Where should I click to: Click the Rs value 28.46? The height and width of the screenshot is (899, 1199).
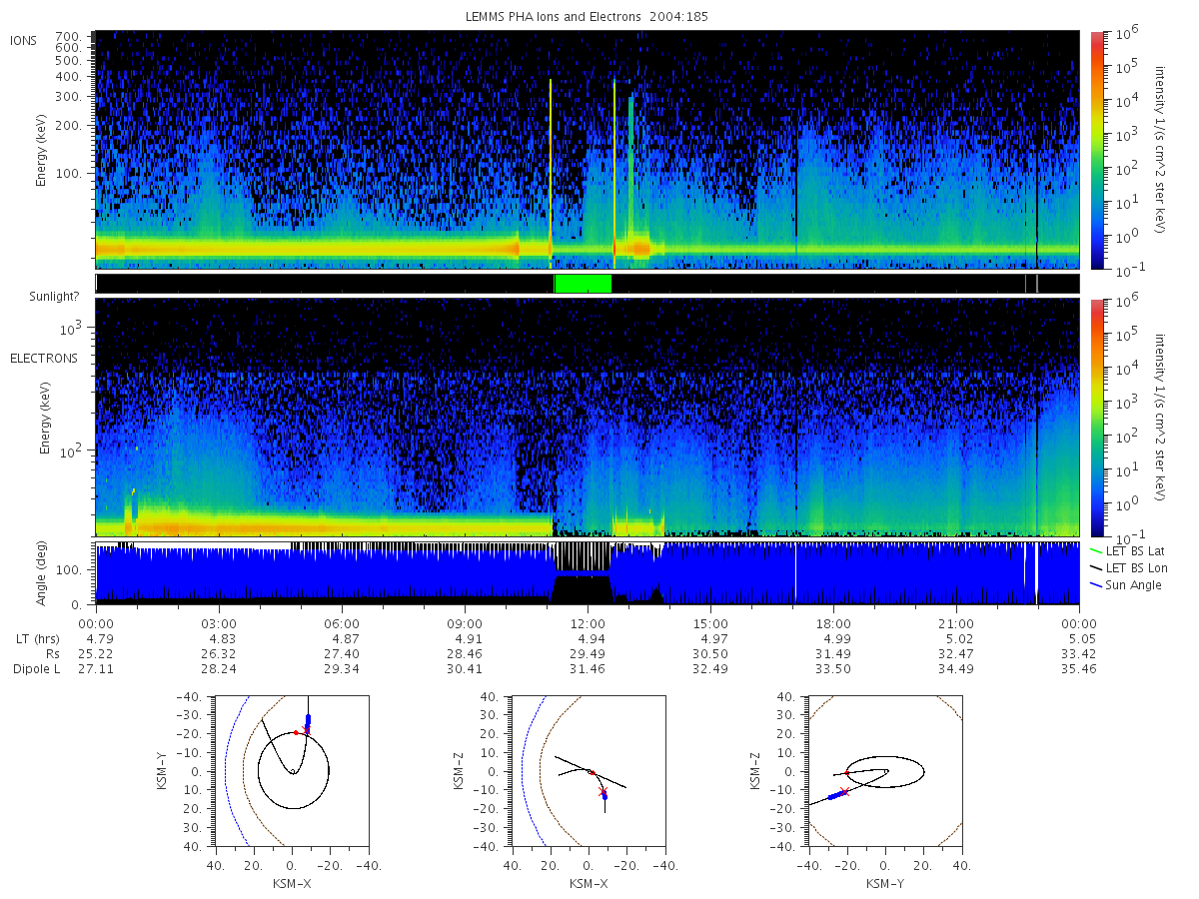[465, 653]
